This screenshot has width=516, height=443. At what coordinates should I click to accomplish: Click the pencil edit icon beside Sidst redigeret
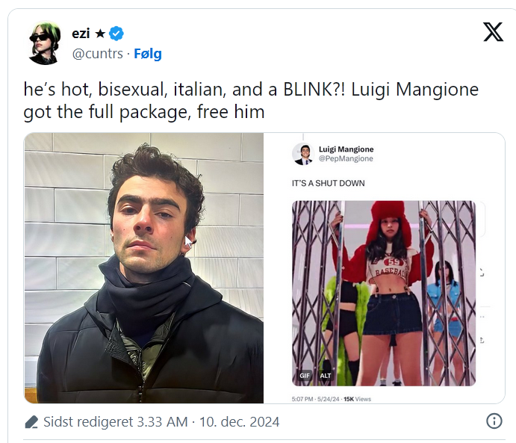tap(31, 422)
